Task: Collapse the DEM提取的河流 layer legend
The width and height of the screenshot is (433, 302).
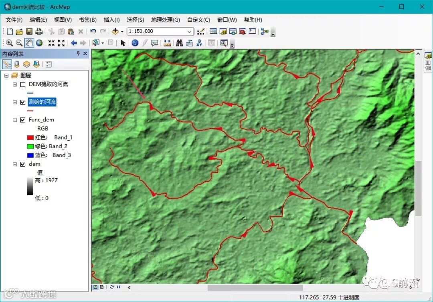Action: pos(15,85)
